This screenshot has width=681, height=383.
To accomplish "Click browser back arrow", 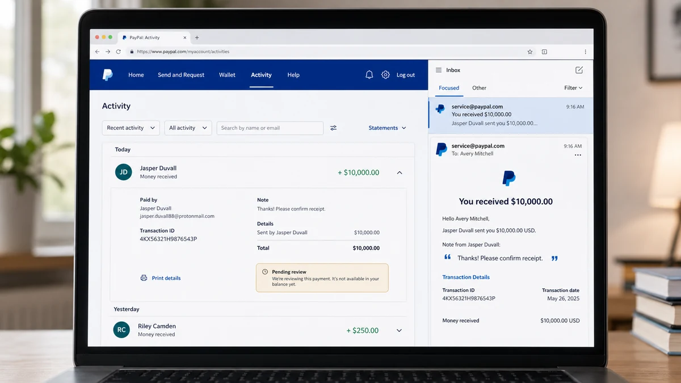I will coord(97,52).
